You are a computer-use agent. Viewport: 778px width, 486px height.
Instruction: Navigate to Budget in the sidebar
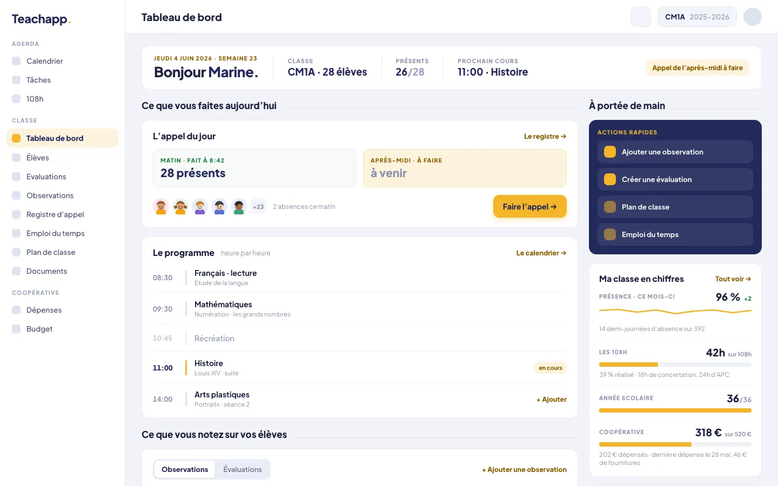63,329
